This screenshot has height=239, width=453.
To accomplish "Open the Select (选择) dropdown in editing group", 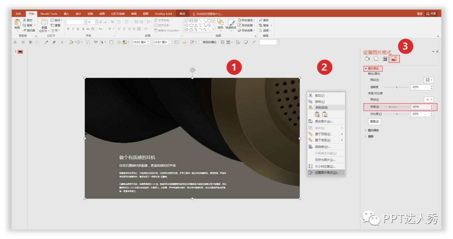I will tap(266, 30).
